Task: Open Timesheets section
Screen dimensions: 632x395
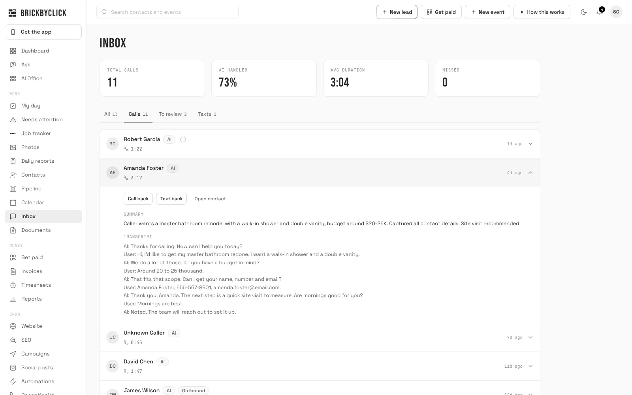Action: pyautogui.click(x=43, y=285)
